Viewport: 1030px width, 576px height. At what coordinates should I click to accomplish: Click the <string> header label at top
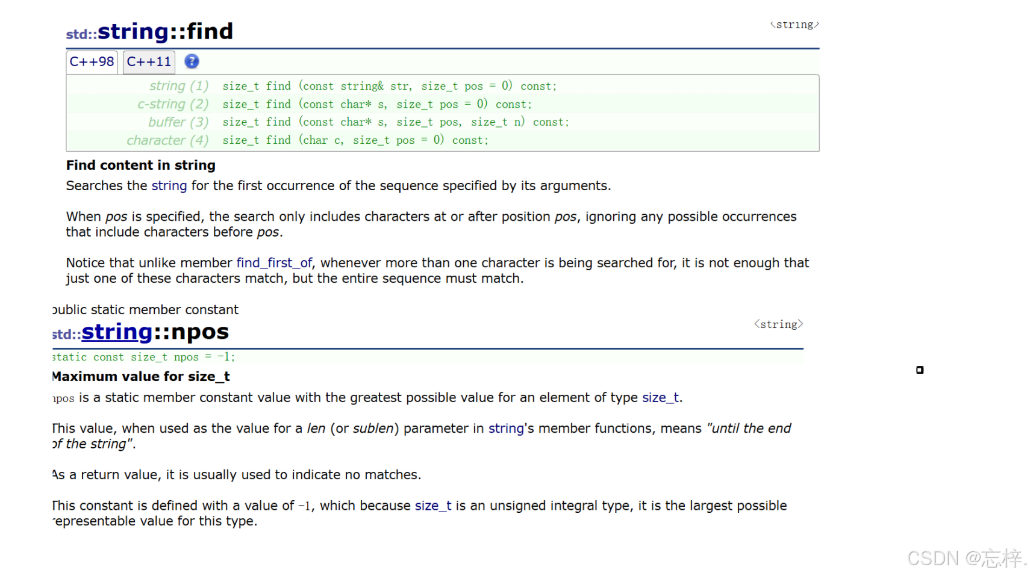(794, 25)
